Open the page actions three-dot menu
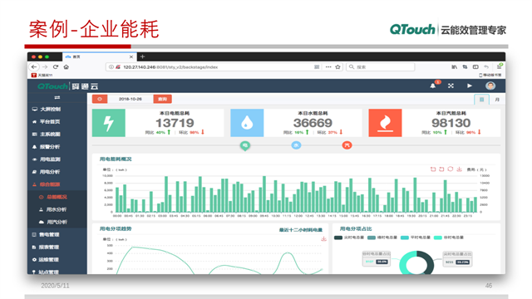The width and height of the screenshot is (532, 299). pyautogui.click(x=328, y=66)
